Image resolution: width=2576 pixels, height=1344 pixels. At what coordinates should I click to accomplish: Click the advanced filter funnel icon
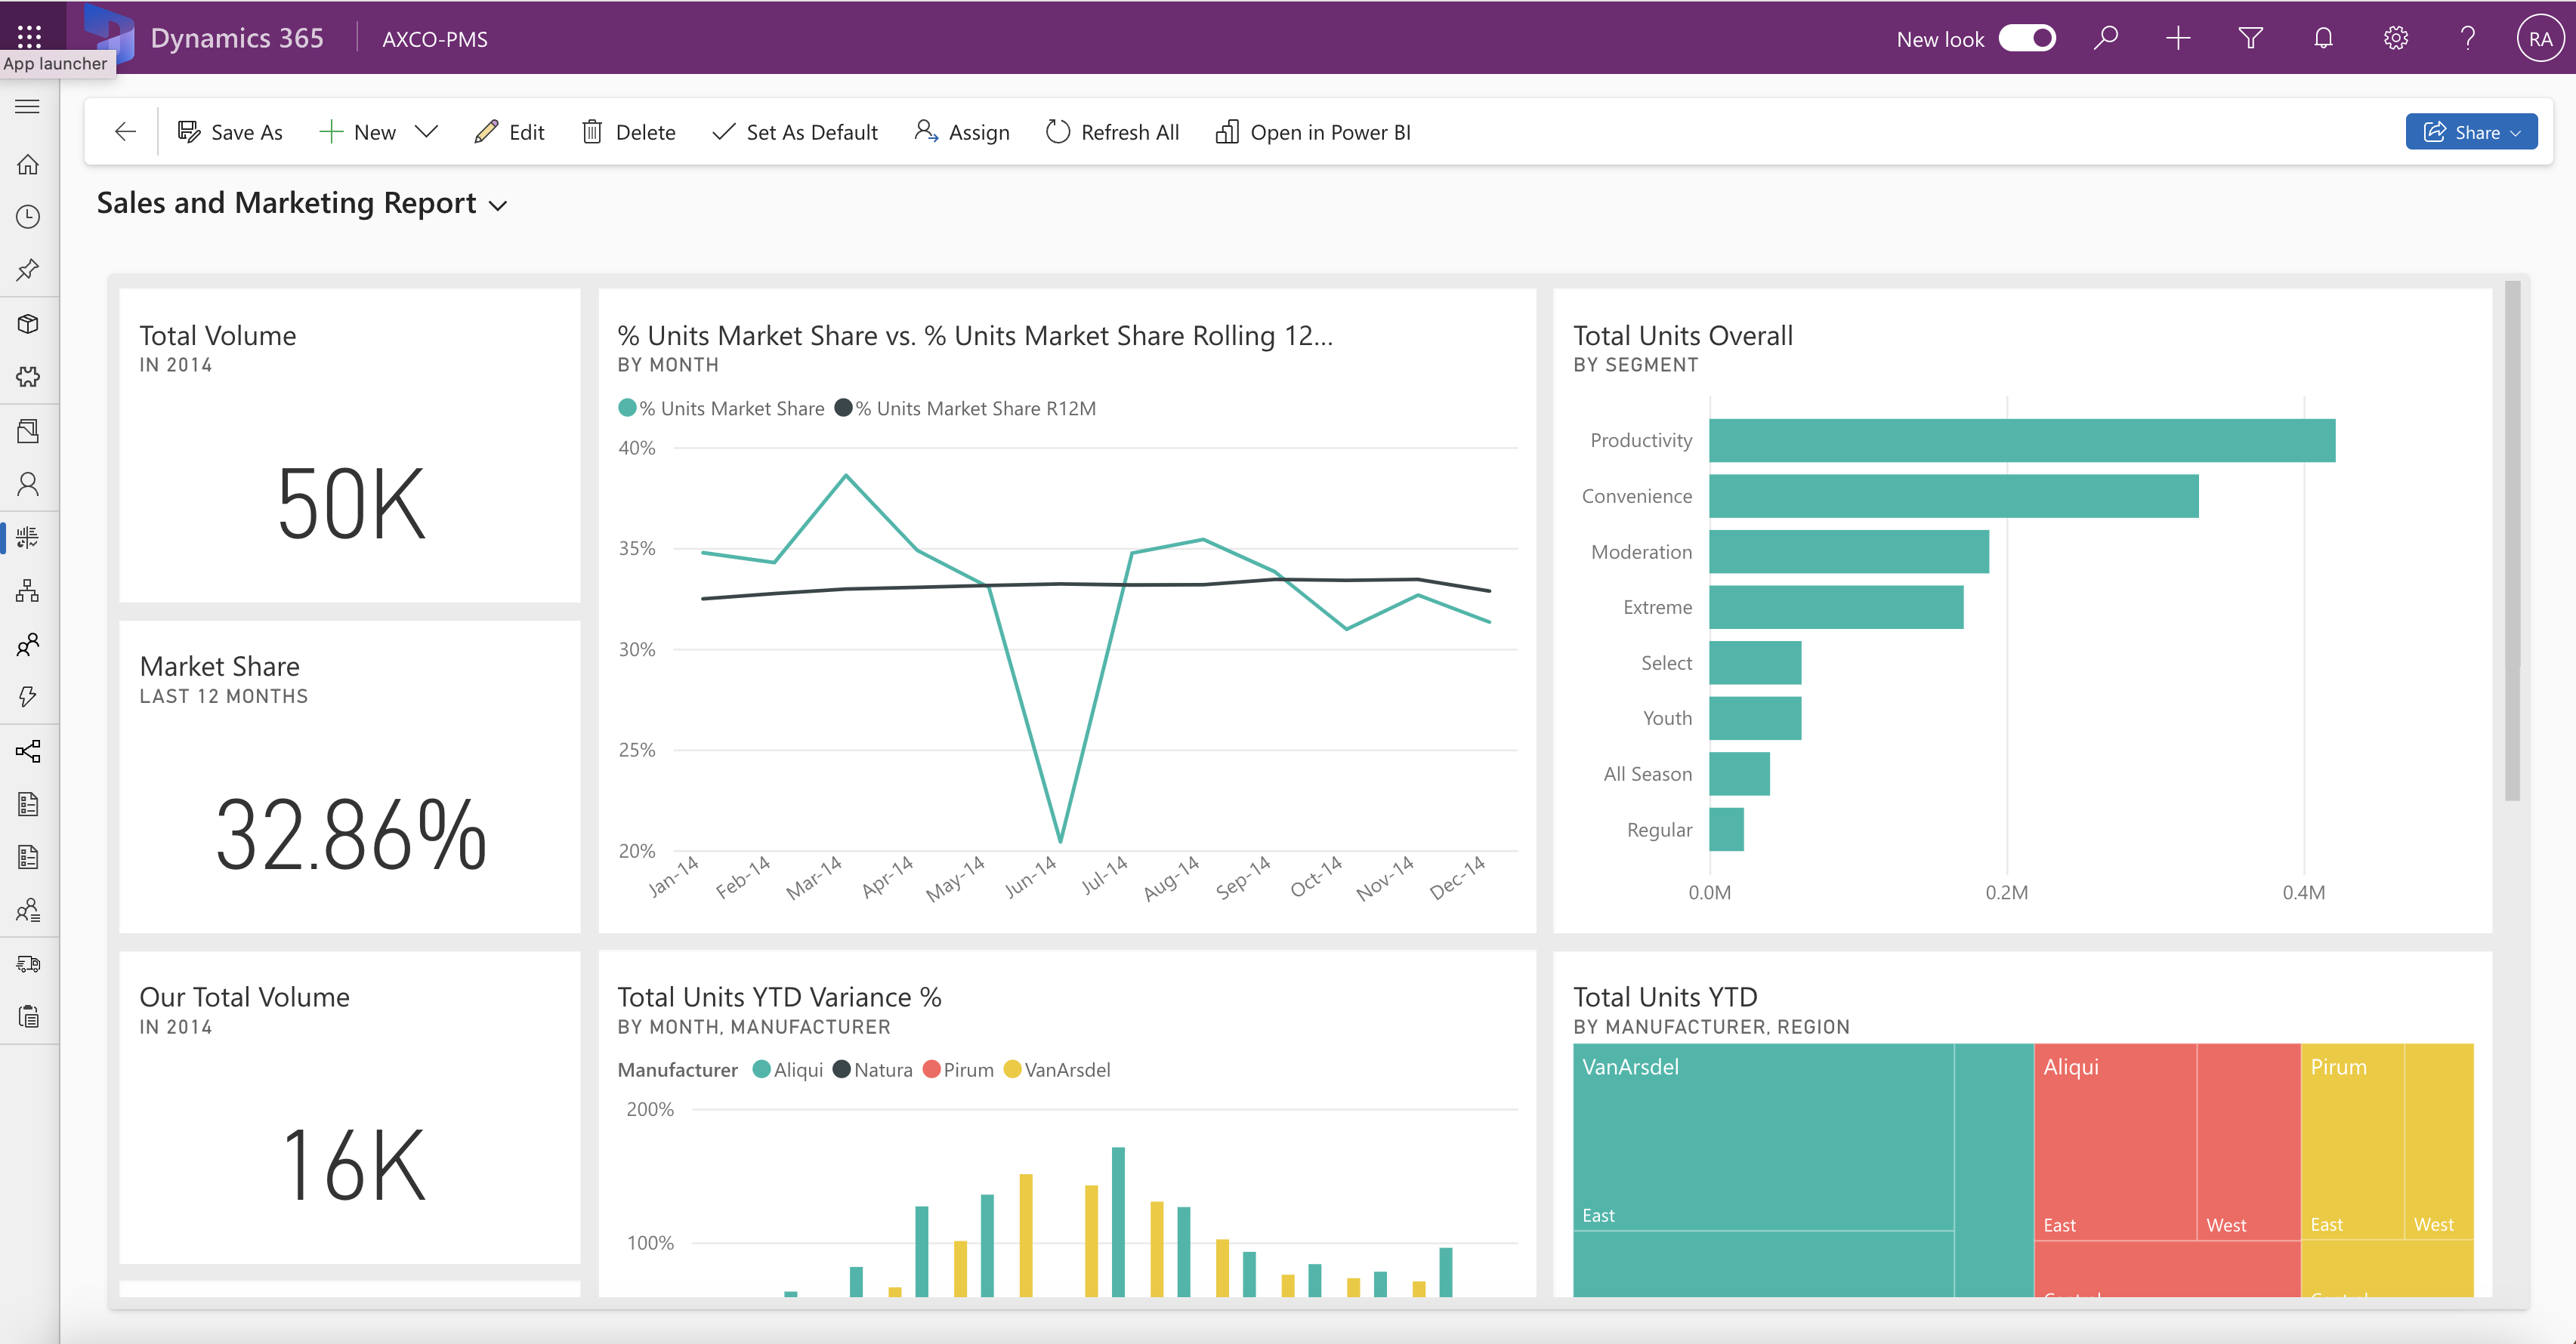click(2250, 38)
